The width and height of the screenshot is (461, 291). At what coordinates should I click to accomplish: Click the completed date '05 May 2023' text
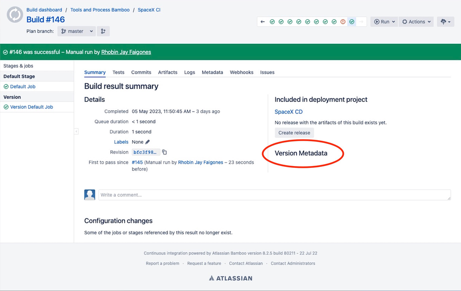pos(146,112)
